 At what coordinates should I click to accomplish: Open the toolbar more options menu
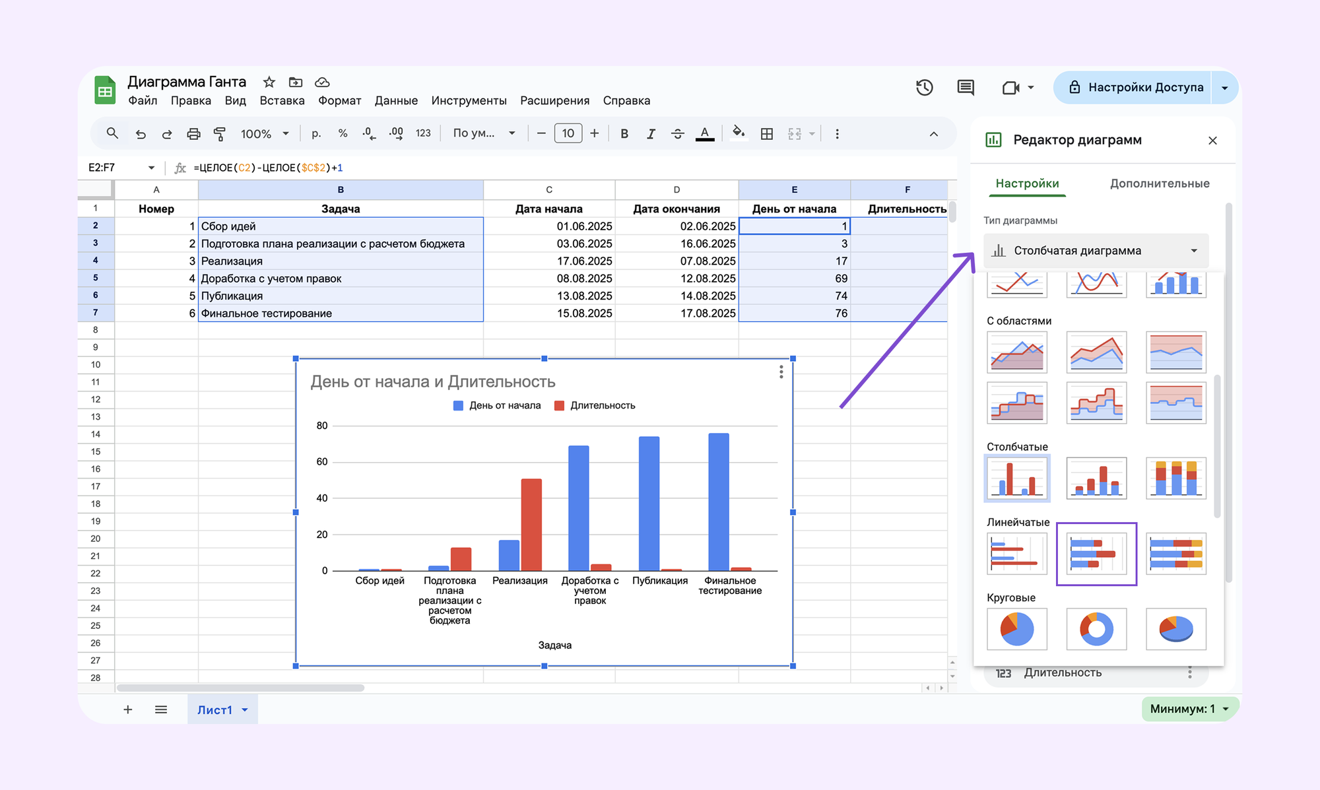click(837, 134)
